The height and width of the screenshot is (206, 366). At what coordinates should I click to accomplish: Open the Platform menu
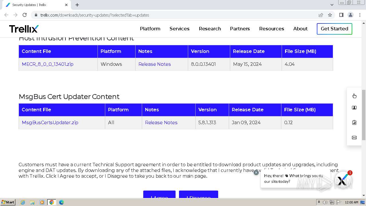coord(150,29)
